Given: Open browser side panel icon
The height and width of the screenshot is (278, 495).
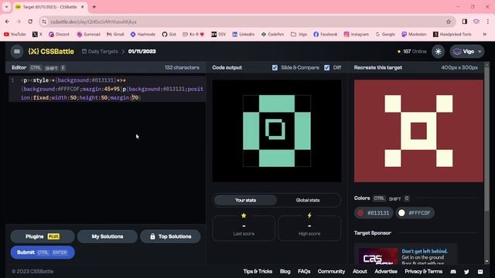Looking at the screenshot, I should click(464, 22).
